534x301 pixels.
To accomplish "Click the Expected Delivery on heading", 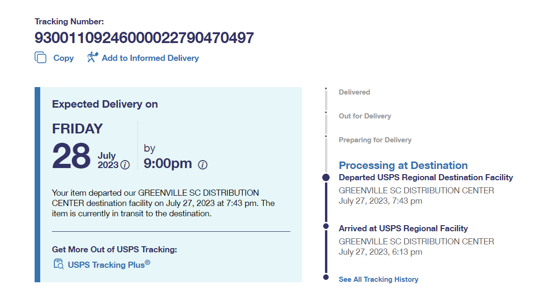I will click(105, 104).
